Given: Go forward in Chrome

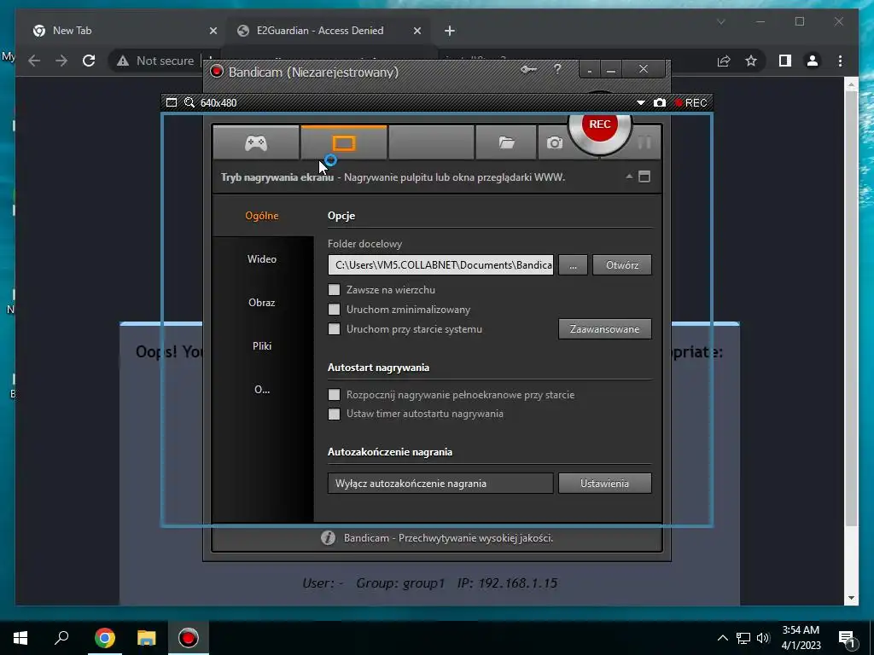Looking at the screenshot, I should tap(61, 61).
